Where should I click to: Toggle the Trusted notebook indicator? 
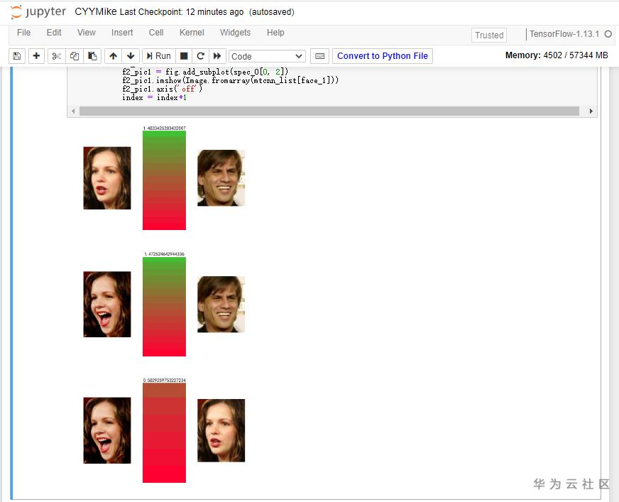(x=489, y=36)
